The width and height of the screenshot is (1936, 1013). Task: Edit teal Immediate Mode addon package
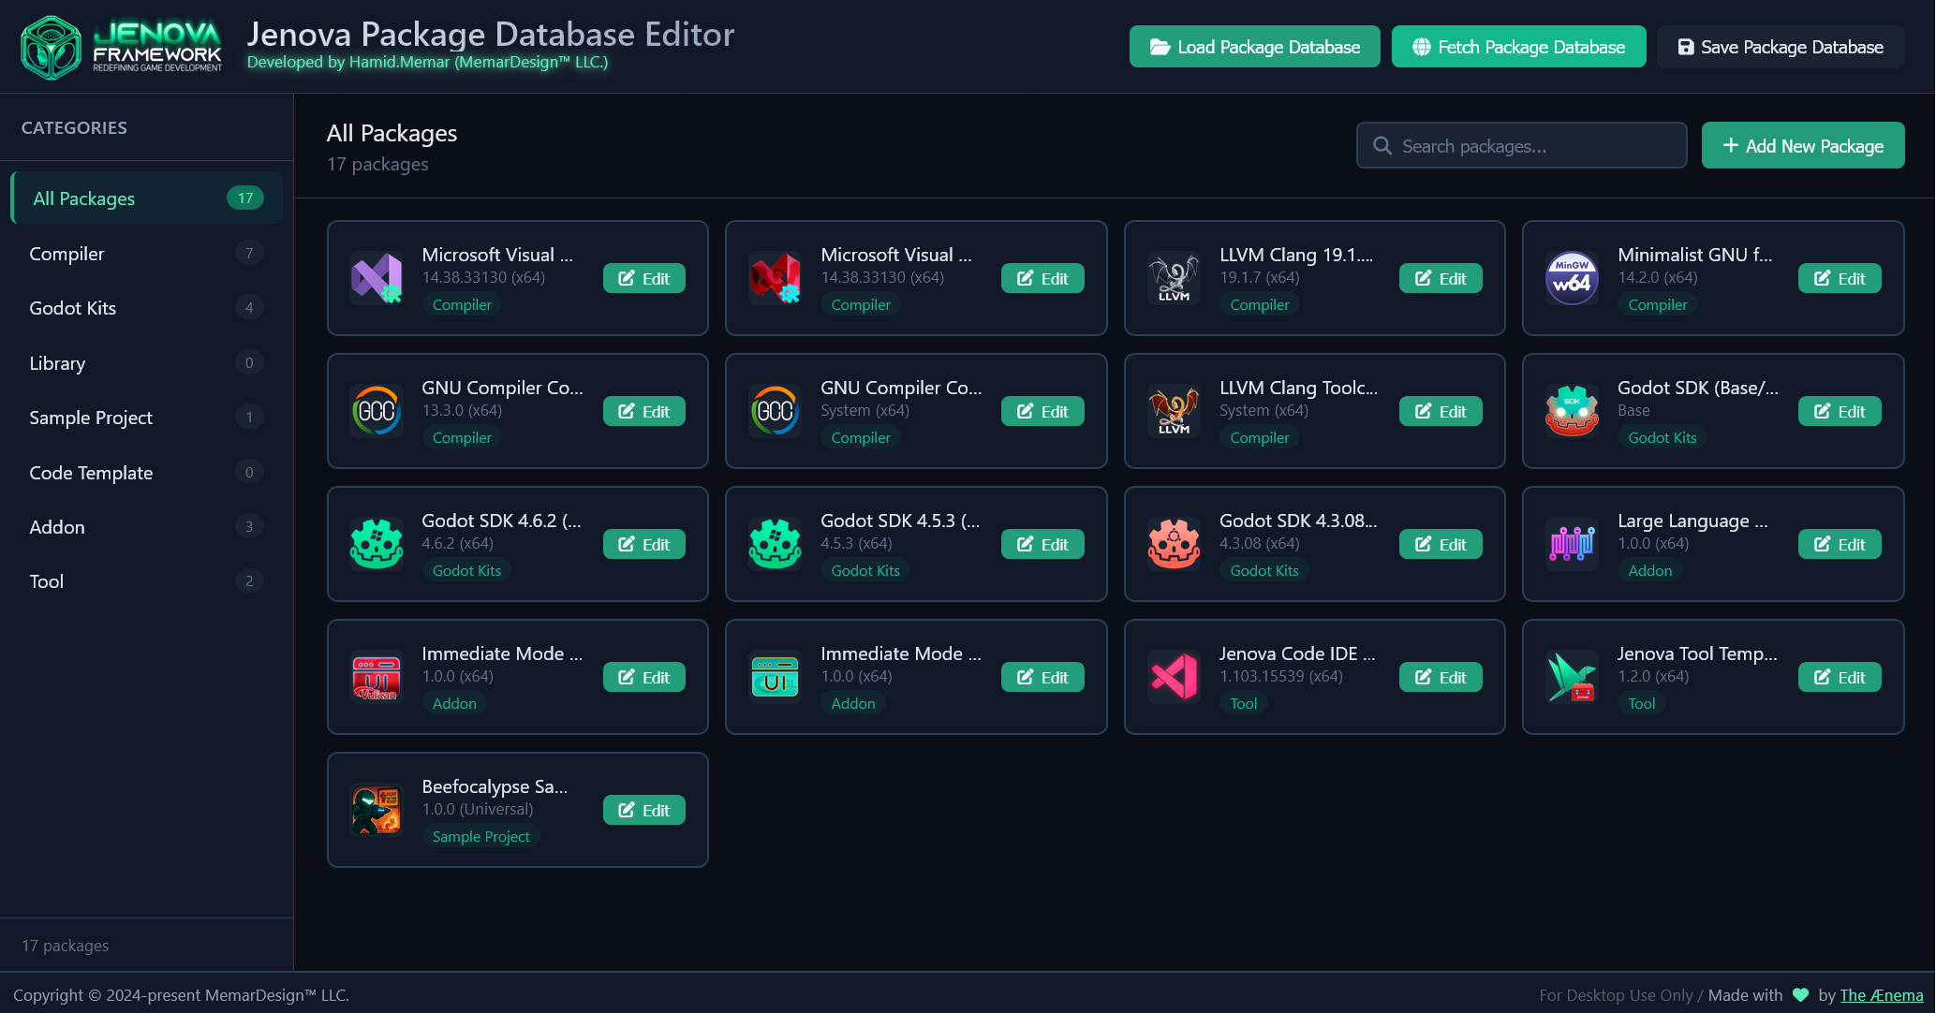tap(1042, 677)
